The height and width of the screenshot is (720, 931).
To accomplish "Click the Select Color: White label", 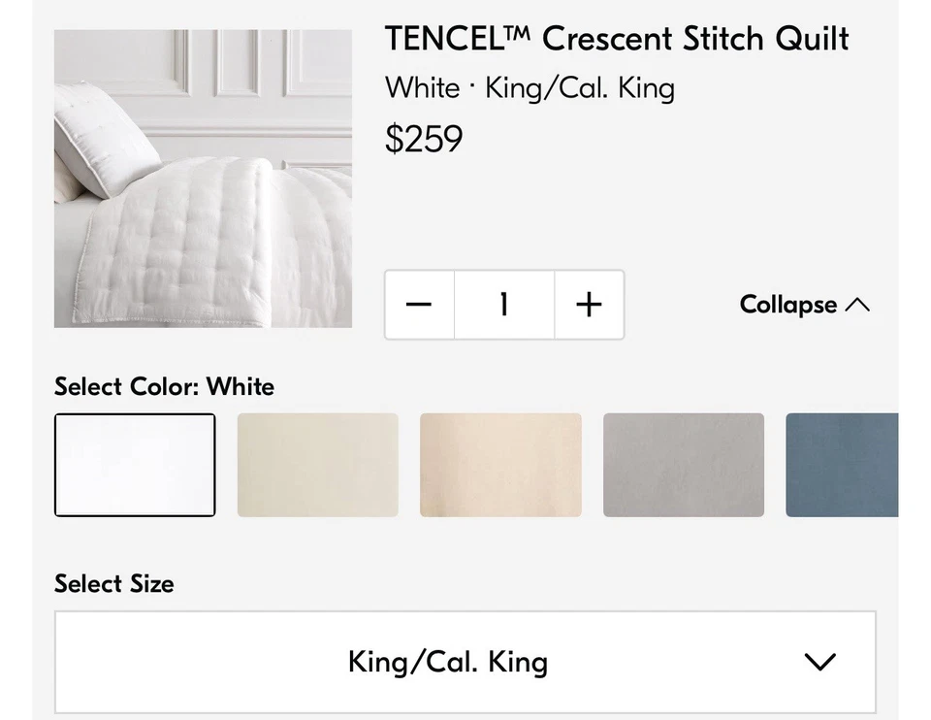I will point(164,386).
